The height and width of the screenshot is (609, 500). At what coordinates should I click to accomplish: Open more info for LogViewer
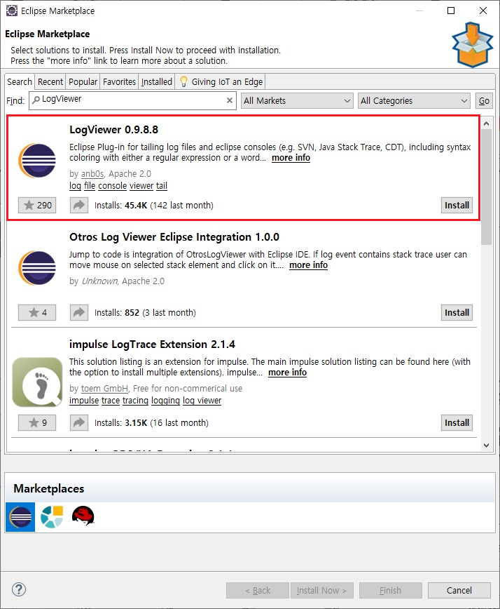[291, 158]
